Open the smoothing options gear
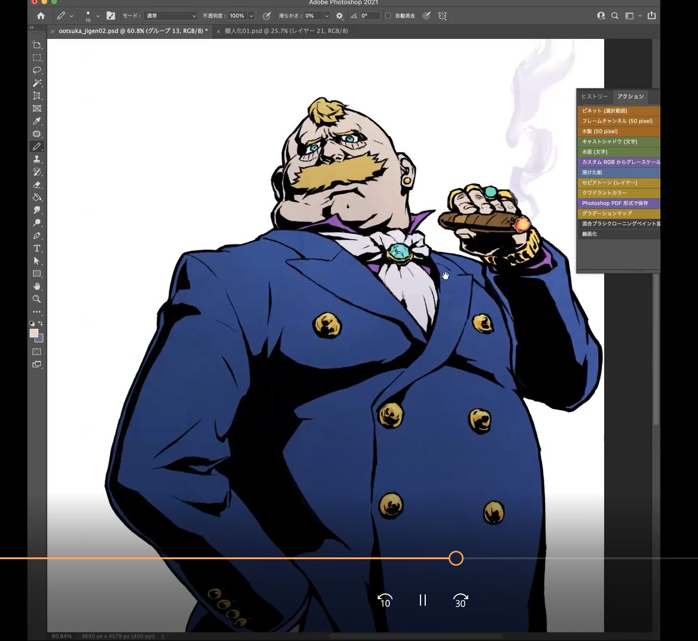This screenshot has width=698, height=641. 340,16
